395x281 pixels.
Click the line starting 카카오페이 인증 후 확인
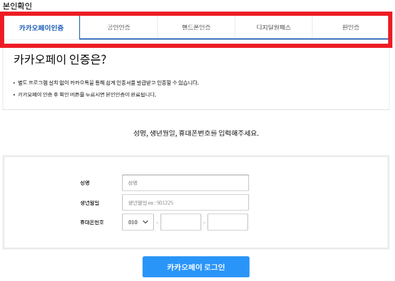click(x=87, y=95)
